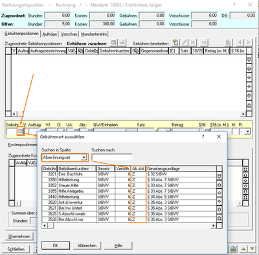The width and height of the screenshot is (259, 255).
Task: Click the pencil edit Gebühr icon
Action: point(184,43)
